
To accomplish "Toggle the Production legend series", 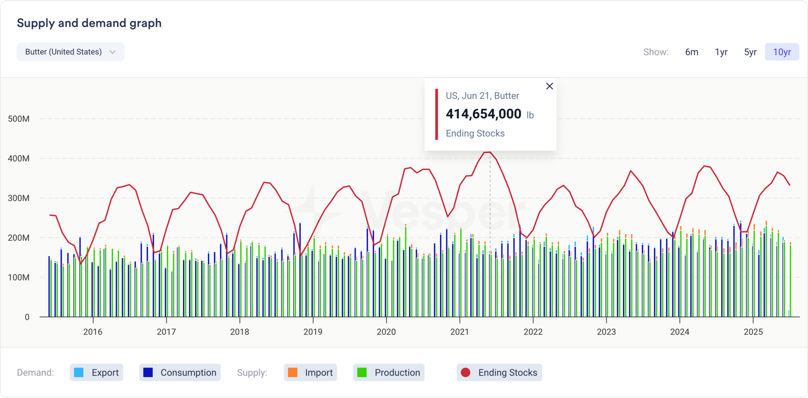I will coord(388,373).
